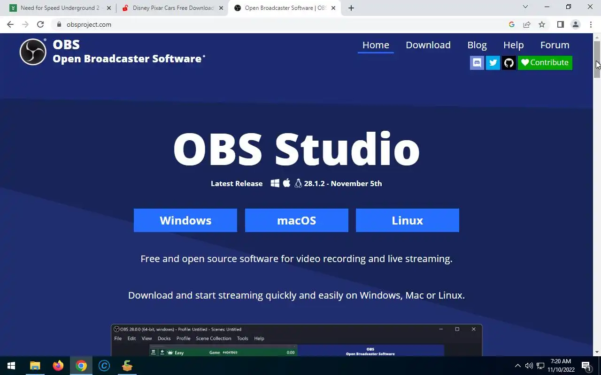This screenshot has height=375, width=601.
Task: Switch to Need for Speed Underground 2 tab
Action: click(60, 8)
